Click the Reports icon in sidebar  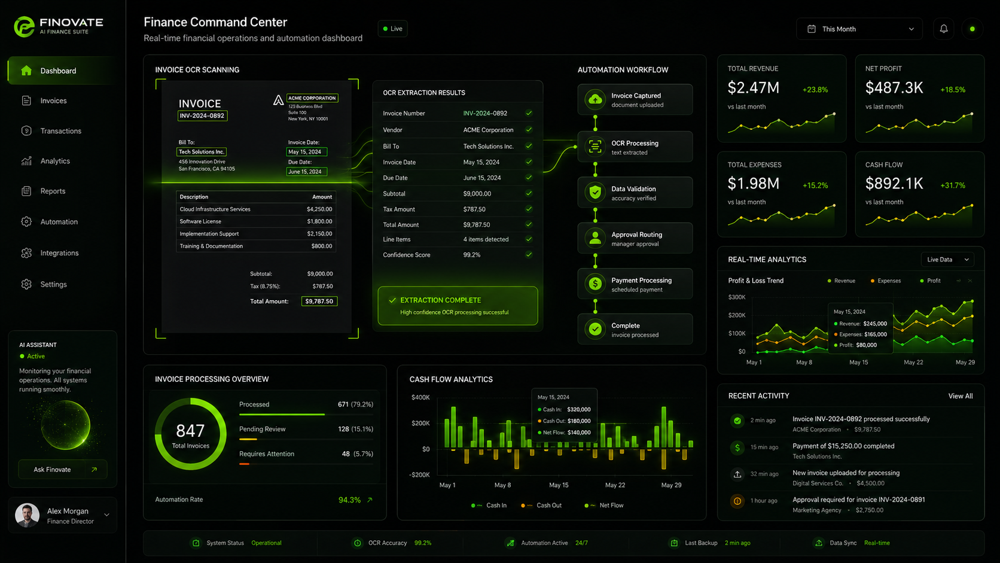pyautogui.click(x=26, y=191)
